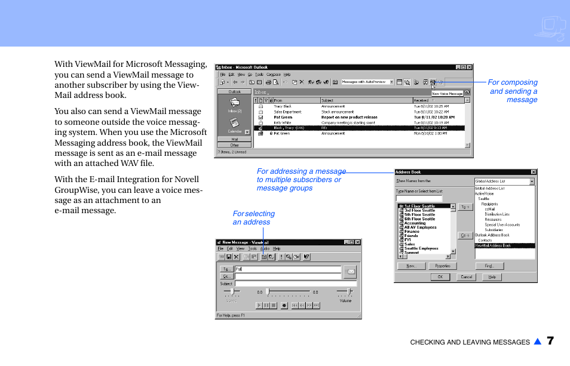Click the Delete X icon in New Message toolbar
This screenshot has height=366, width=570.
click(236, 257)
